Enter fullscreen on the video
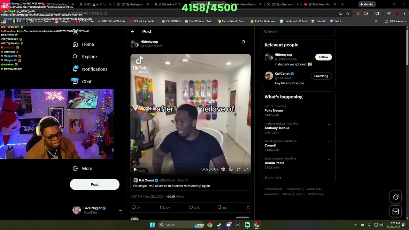409x230 pixels. 246,169
